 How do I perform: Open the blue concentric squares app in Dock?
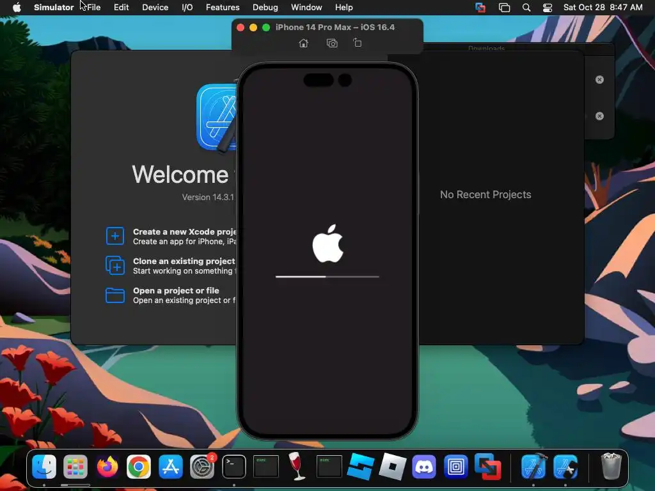pyautogui.click(x=455, y=466)
